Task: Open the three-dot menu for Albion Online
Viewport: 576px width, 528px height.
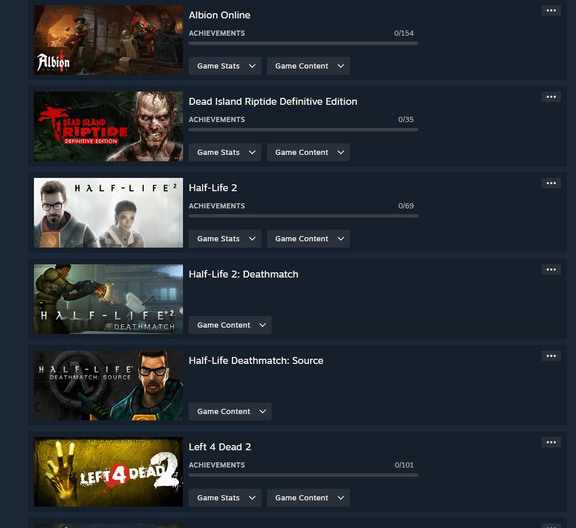Action: [x=551, y=10]
